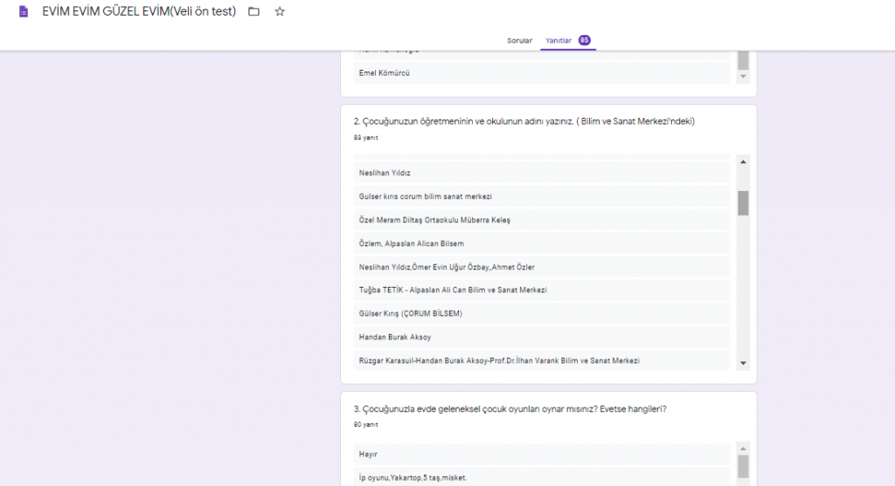Open the Yanıtlar tab

point(559,41)
